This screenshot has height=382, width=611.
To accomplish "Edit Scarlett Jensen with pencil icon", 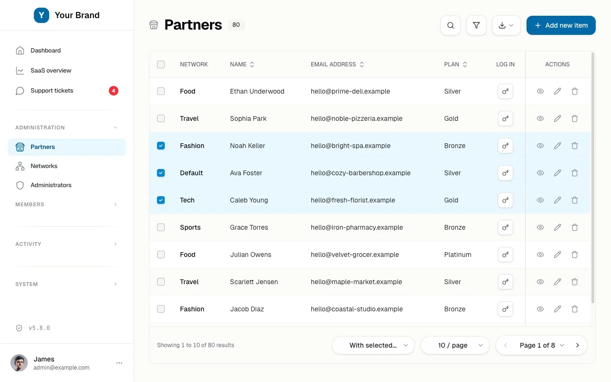I will click(x=558, y=282).
